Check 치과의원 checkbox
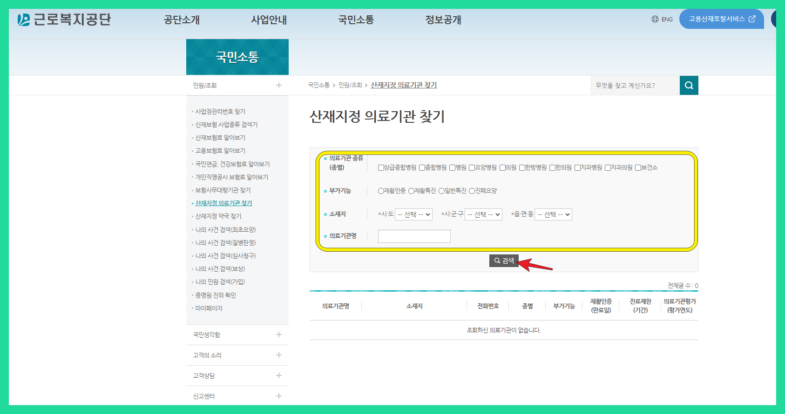The image size is (785, 414). point(608,167)
